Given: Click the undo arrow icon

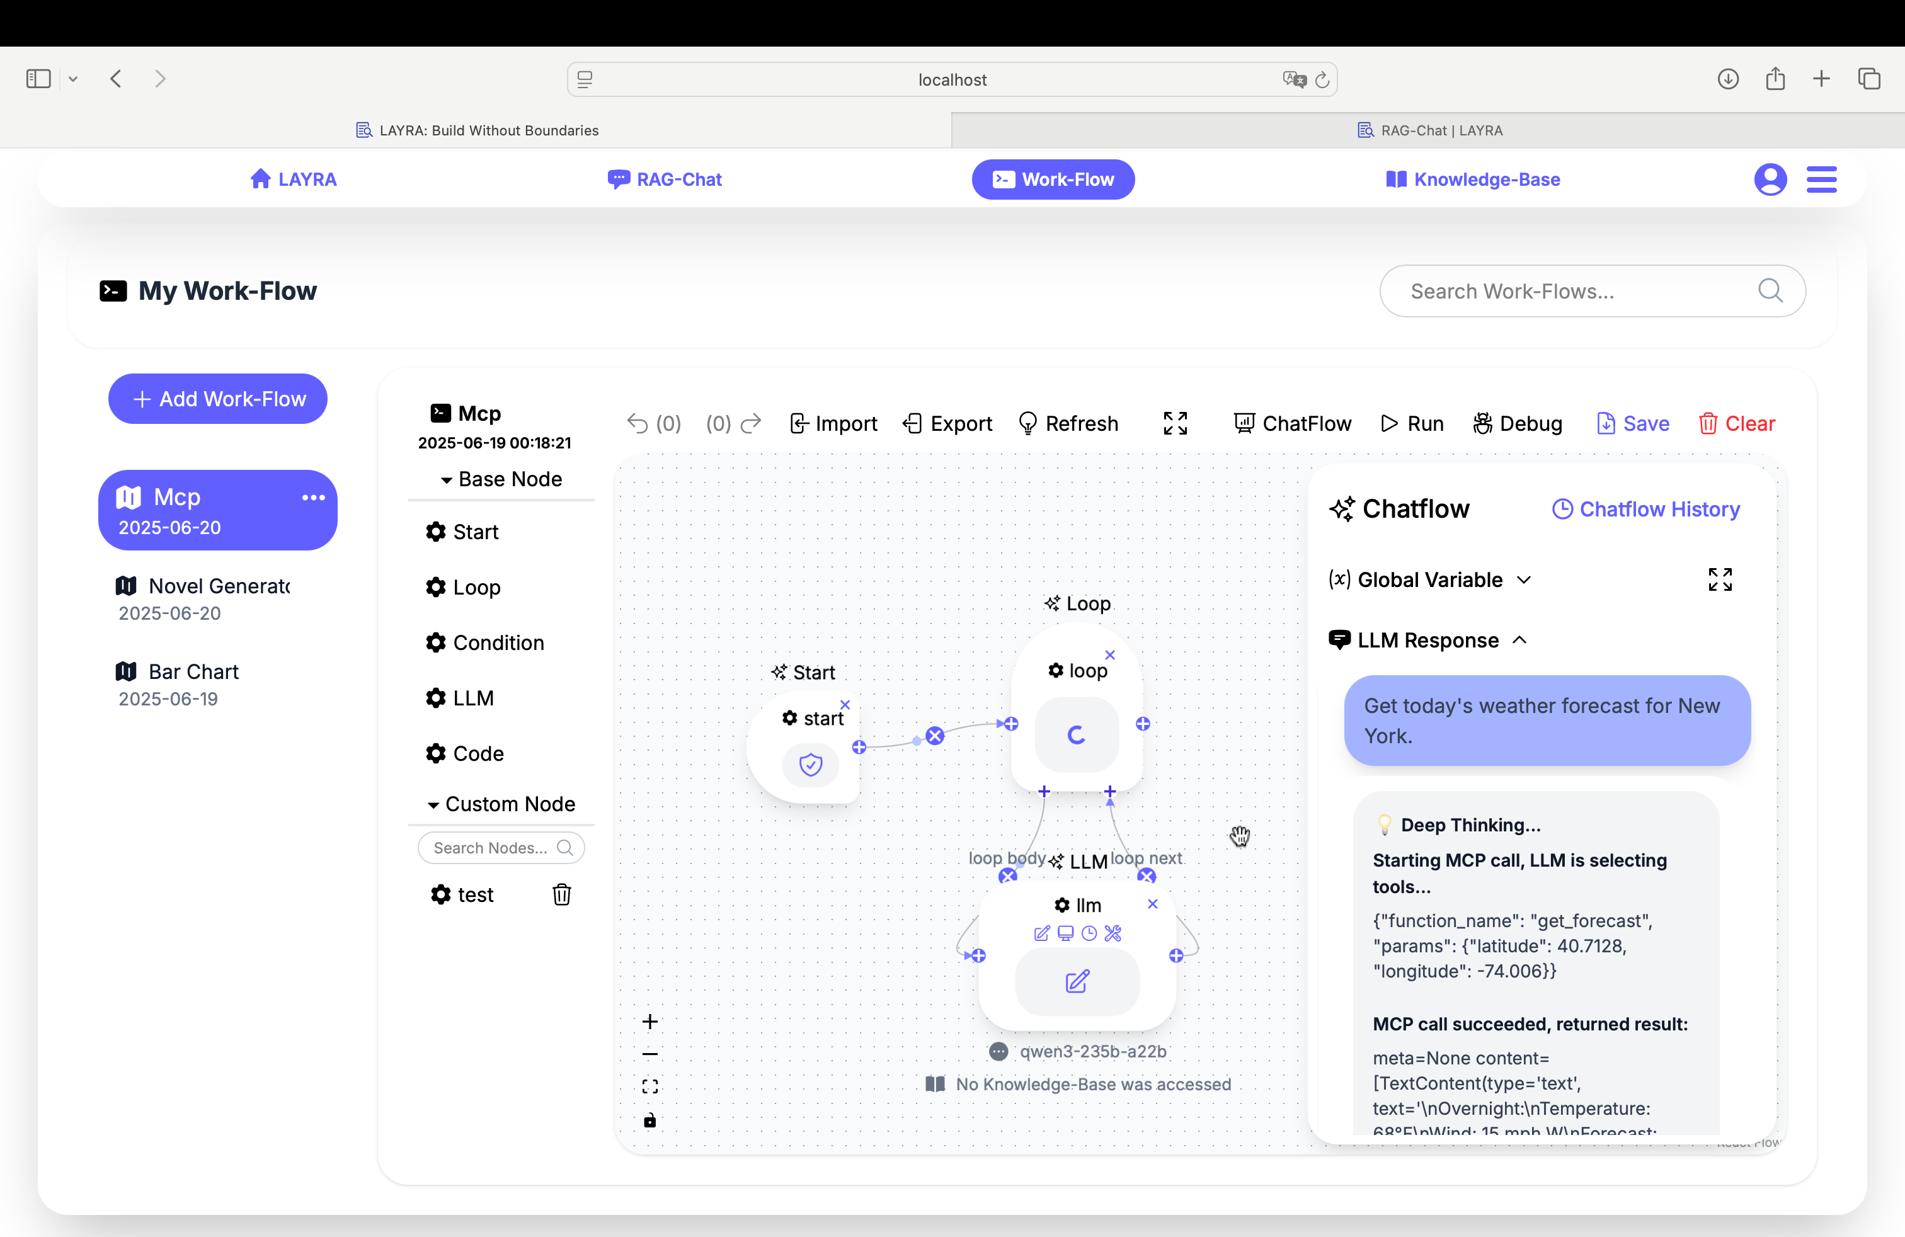Looking at the screenshot, I should pos(637,423).
